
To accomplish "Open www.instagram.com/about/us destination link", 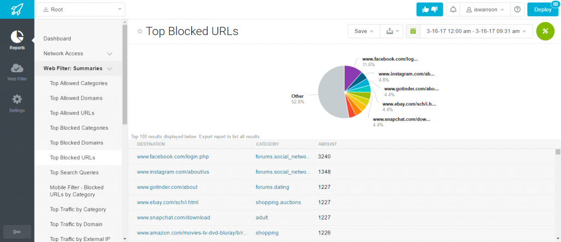I will pos(173,172).
